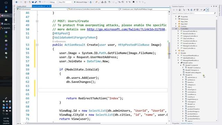The width and height of the screenshot is (222, 125).
Task: Select the App_Data folder
Action: click(x=184, y=22)
